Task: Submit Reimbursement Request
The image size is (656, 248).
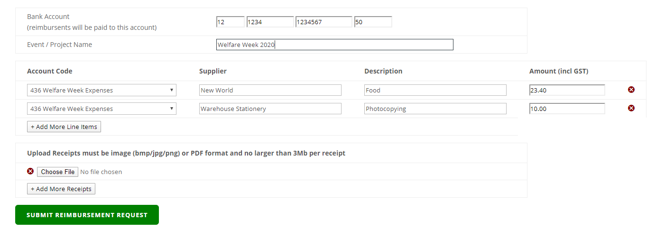Action: tap(87, 215)
